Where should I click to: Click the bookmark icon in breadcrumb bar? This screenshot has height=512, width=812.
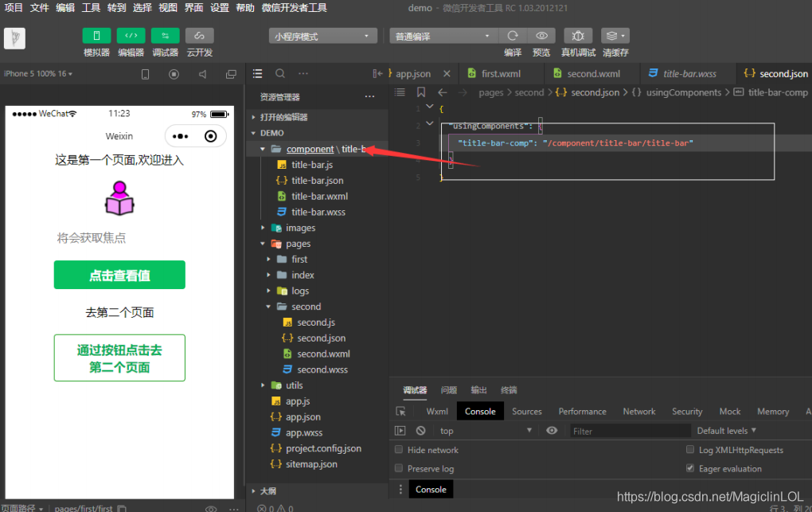click(x=421, y=92)
